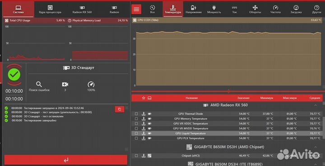This screenshot has height=166, width=325.
Task: Click the red return arrow button
Action: tap(66, 160)
